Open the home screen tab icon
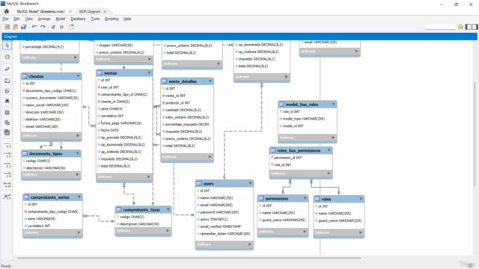The width and height of the screenshot is (479, 269). [7, 11]
